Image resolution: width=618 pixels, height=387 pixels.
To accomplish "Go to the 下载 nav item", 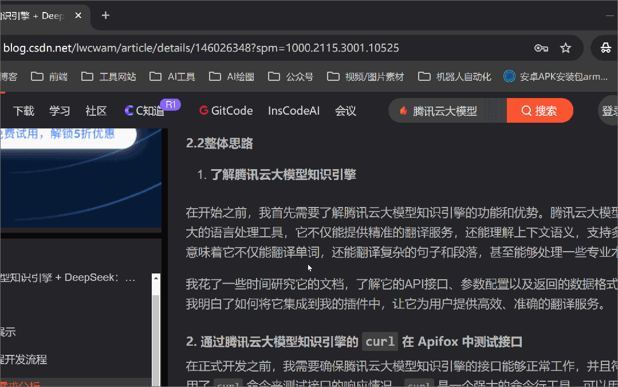I will [23, 111].
